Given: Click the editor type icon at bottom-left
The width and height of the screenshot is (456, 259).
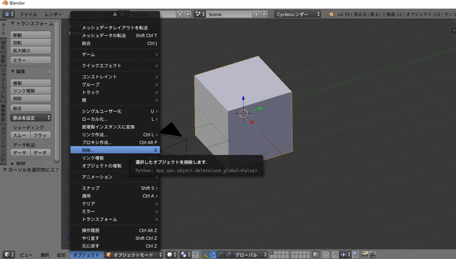Looking at the screenshot, I should click(9, 255).
